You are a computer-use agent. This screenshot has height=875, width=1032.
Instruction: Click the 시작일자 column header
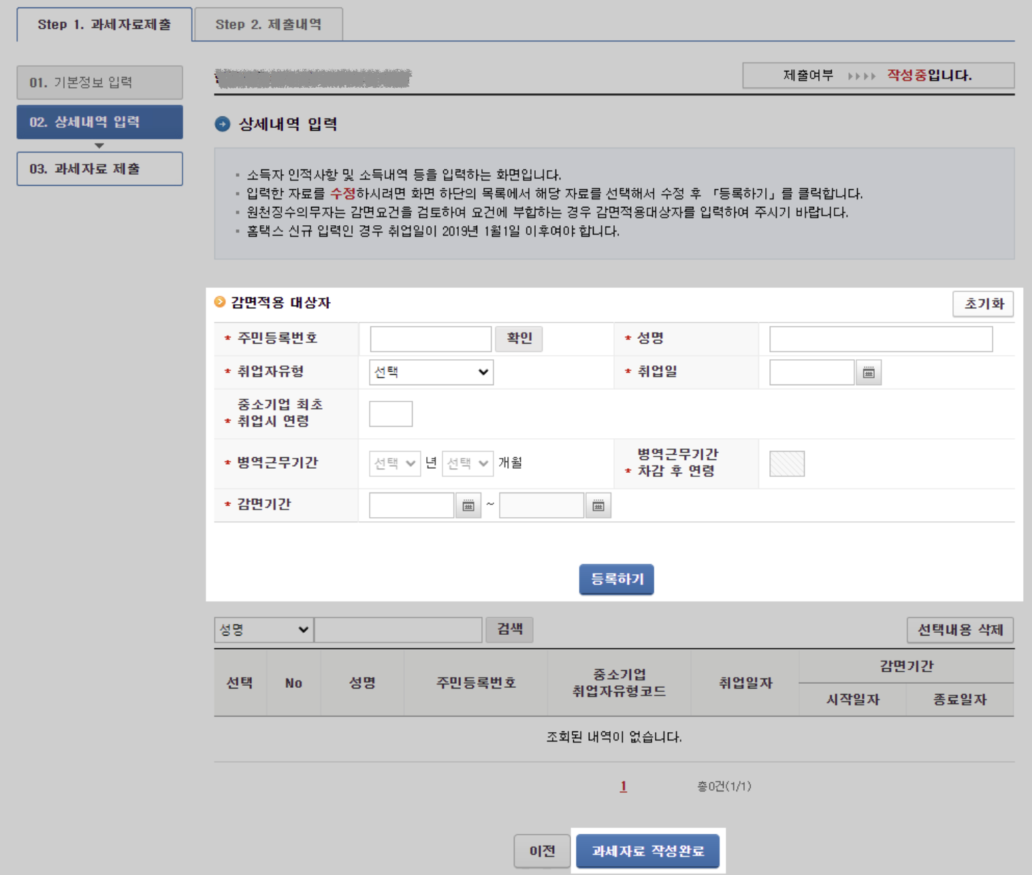point(852,699)
